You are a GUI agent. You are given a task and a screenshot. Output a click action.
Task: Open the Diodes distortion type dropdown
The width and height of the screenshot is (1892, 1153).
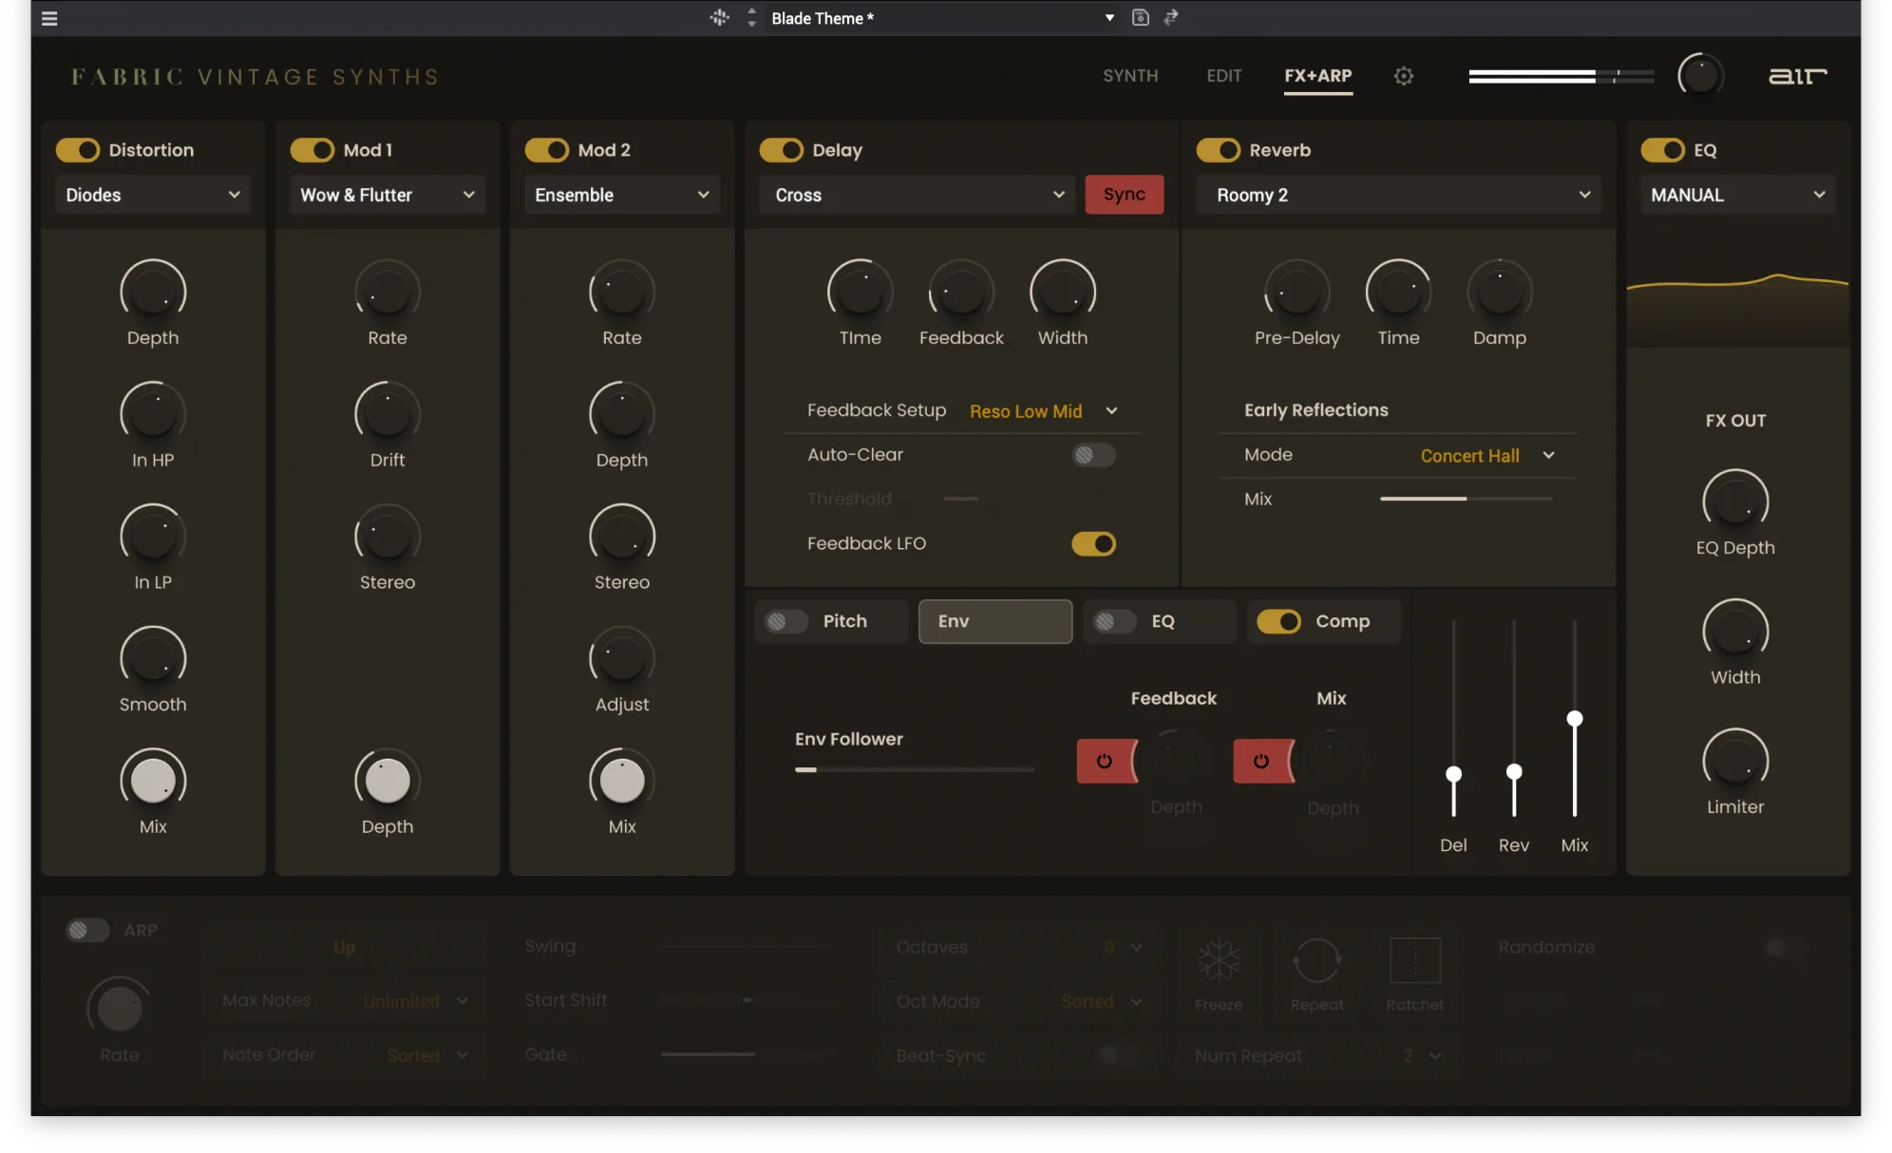[153, 195]
